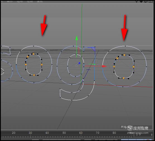The image size is (155, 141).
Task: Select timeline frame 20 marker
Action: point(14,133)
